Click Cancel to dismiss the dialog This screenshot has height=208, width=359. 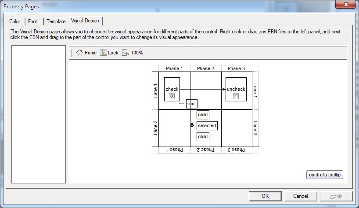[301, 196]
